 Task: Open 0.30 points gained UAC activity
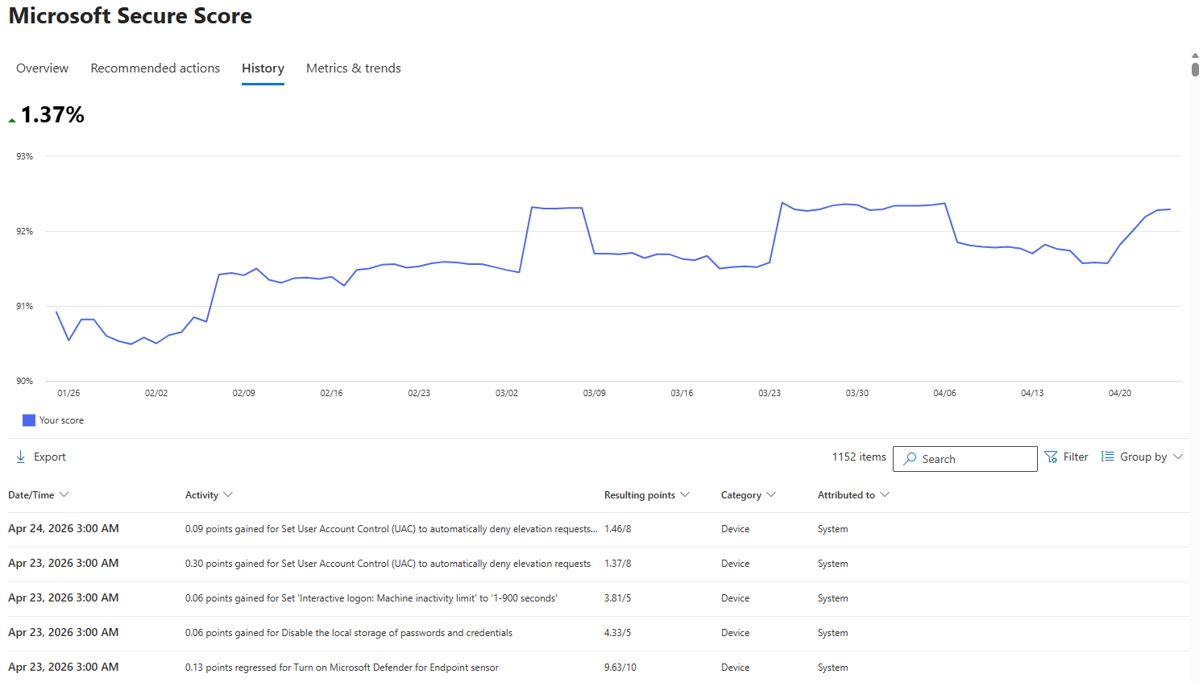[388, 564]
